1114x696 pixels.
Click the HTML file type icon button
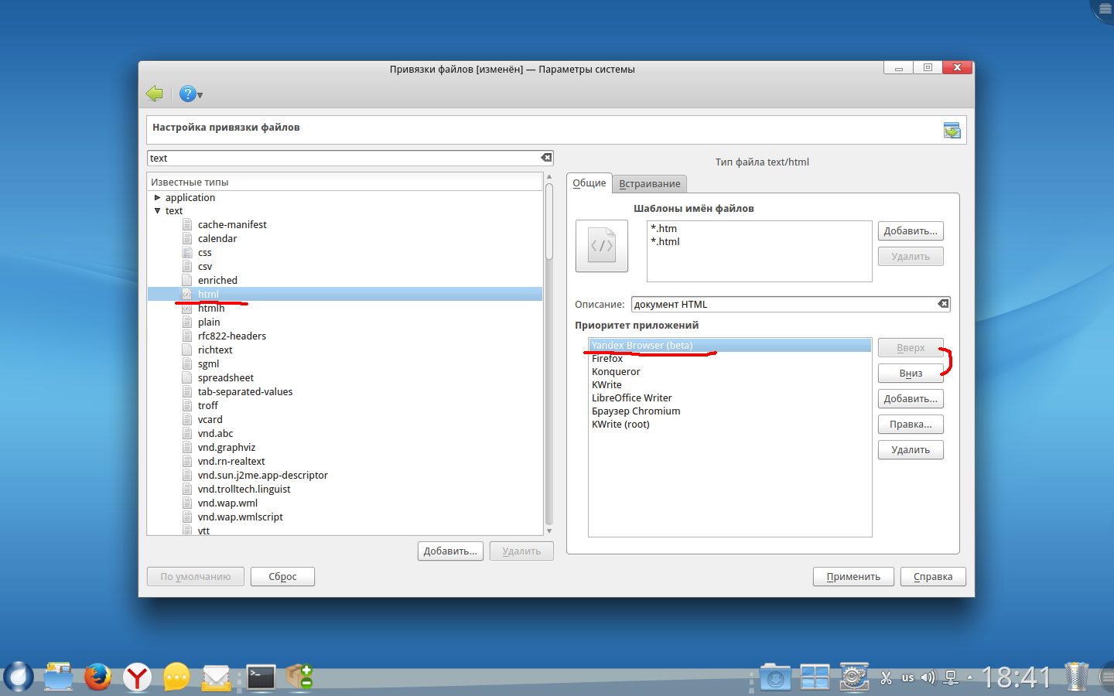pyautogui.click(x=601, y=246)
